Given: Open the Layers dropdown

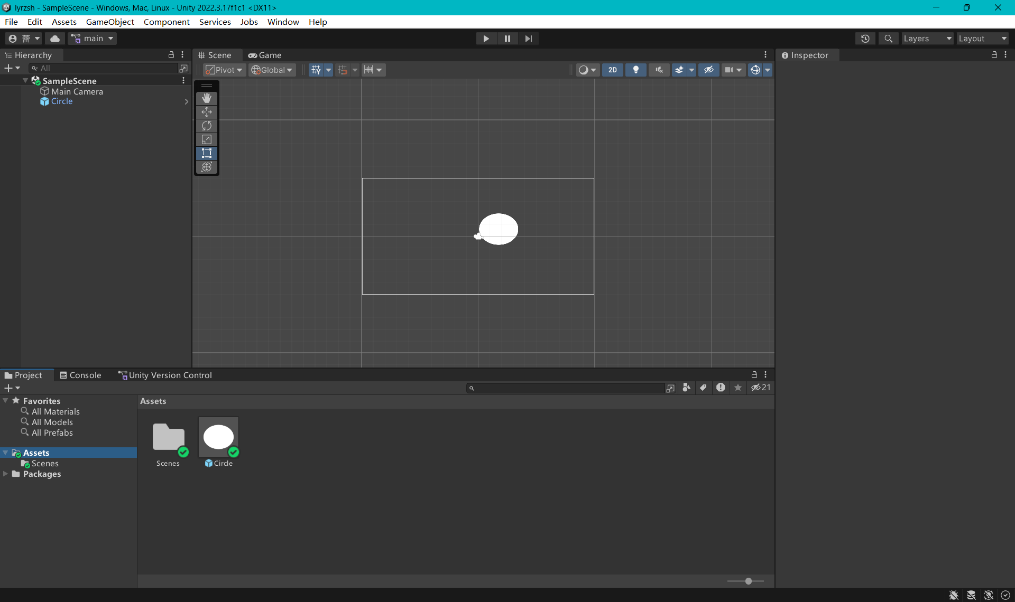Looking at the screenshot, I should 927,39.
